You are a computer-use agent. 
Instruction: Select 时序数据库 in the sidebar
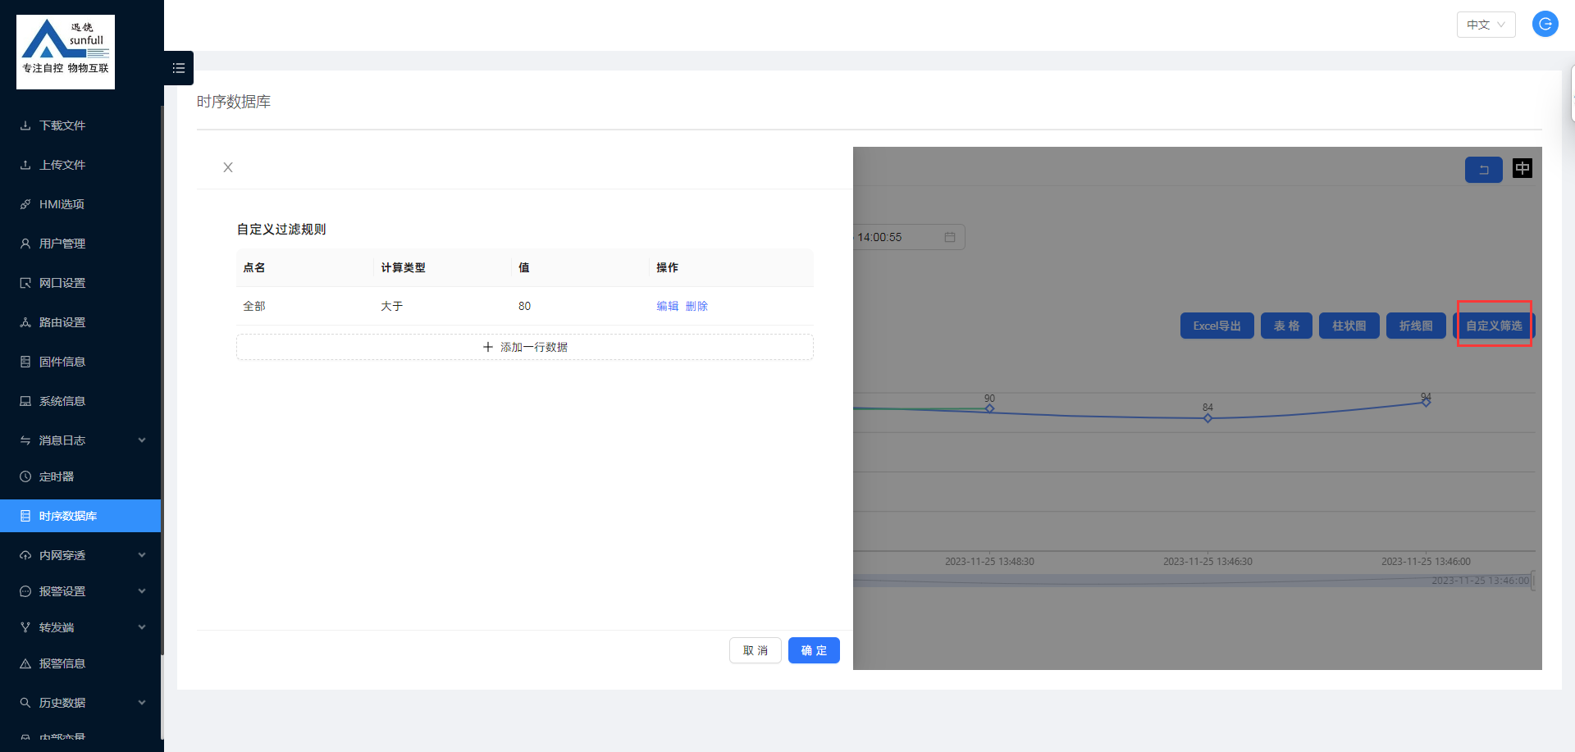tap(68, 516)
